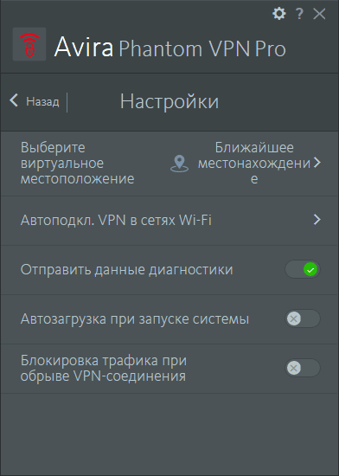Click the location pin icon

tap(179, 164)
